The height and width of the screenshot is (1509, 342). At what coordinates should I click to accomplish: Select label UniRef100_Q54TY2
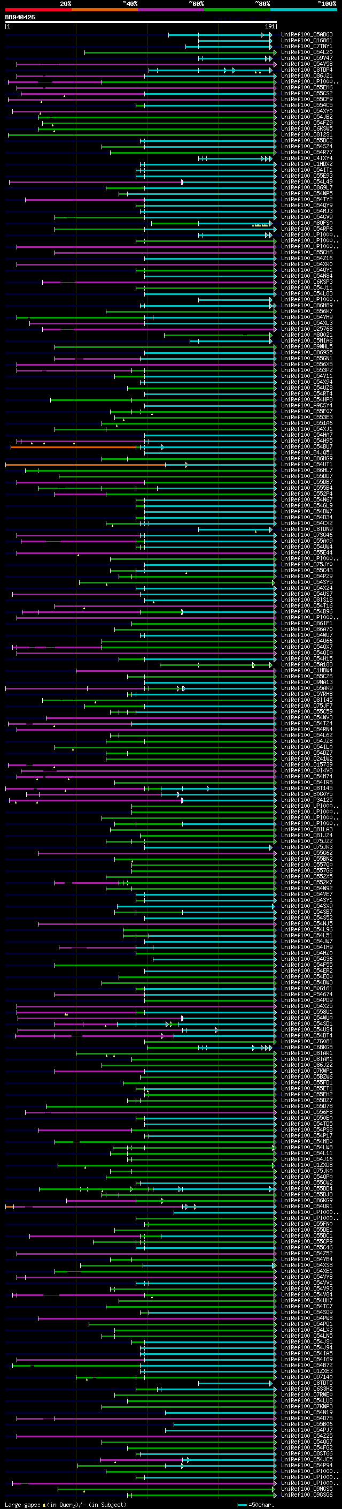point(307,199)
